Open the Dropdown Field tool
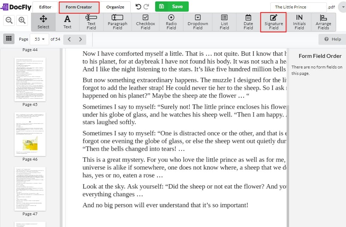346x227 pixels. pos(198,22)
